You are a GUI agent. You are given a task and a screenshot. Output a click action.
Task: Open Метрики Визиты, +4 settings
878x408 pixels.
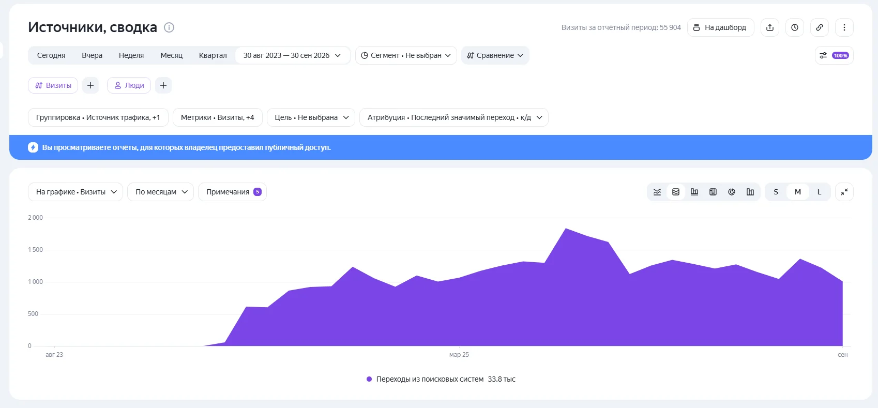click(218, 117)
